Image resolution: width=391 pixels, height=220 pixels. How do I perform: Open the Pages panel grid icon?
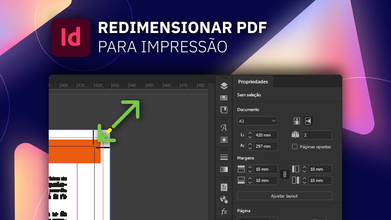tap(224, 98)
